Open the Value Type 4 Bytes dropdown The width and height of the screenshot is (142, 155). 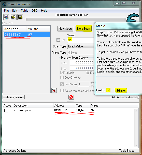click(x=81, y=53)
